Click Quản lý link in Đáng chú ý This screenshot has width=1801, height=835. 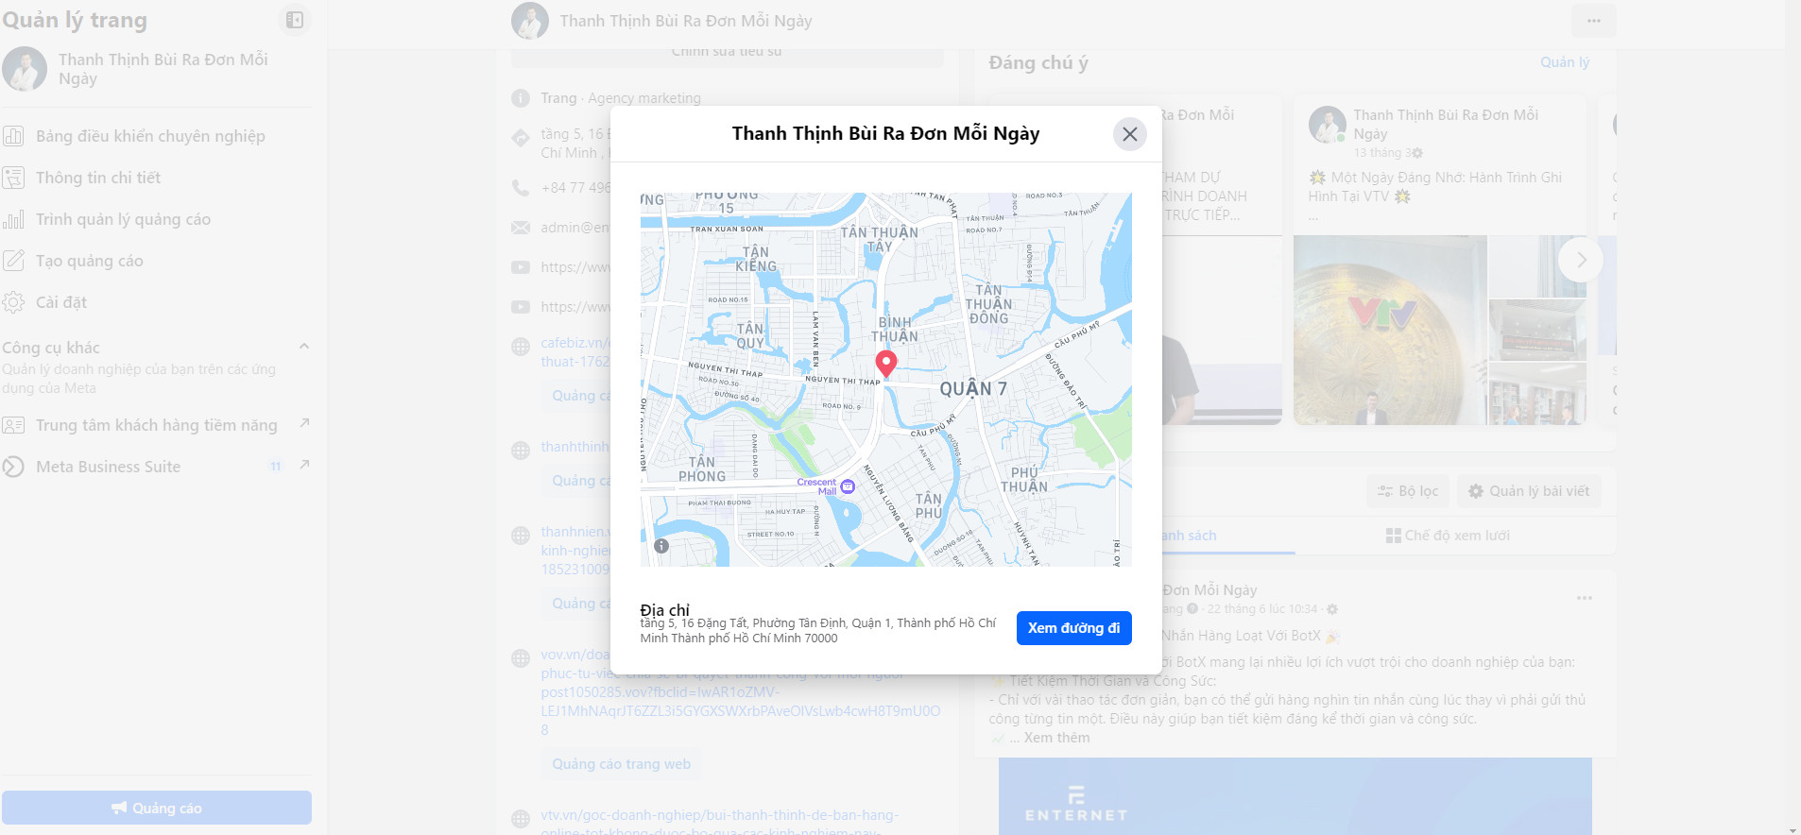[x=1565, y=62]
